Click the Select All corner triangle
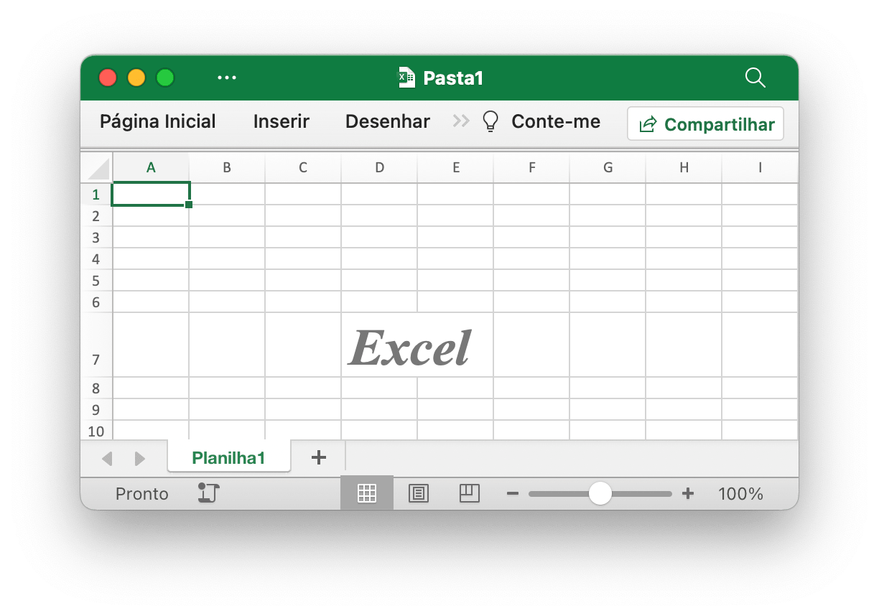 point(97,168)
